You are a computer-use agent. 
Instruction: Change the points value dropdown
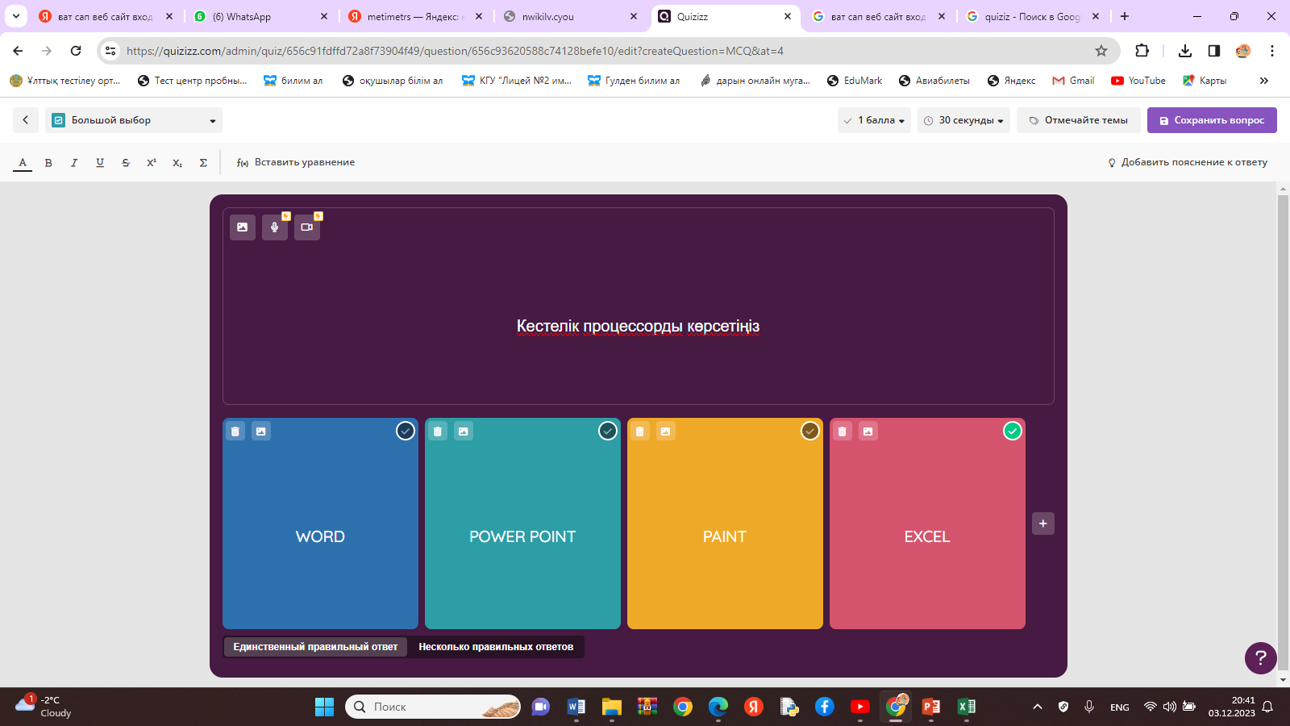click(875, 120)
